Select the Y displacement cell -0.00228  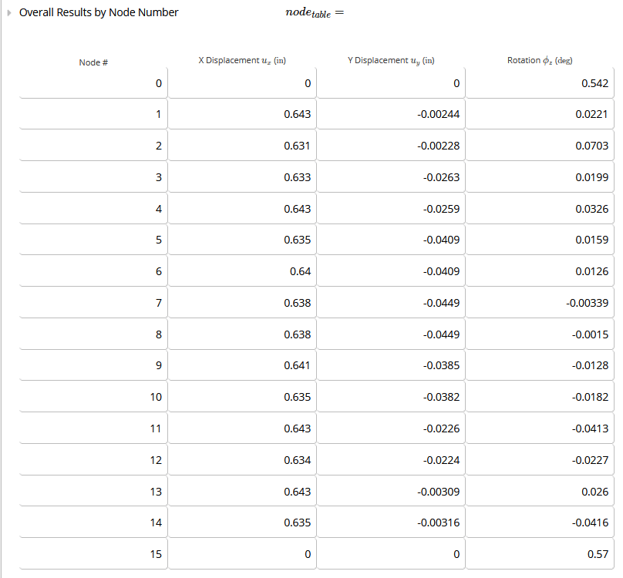(x=391, y=146)
